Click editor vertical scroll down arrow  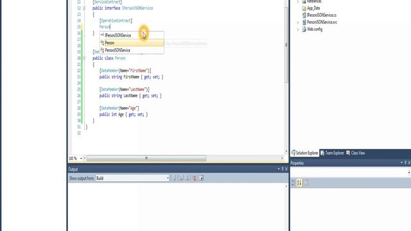click(286, 151)
